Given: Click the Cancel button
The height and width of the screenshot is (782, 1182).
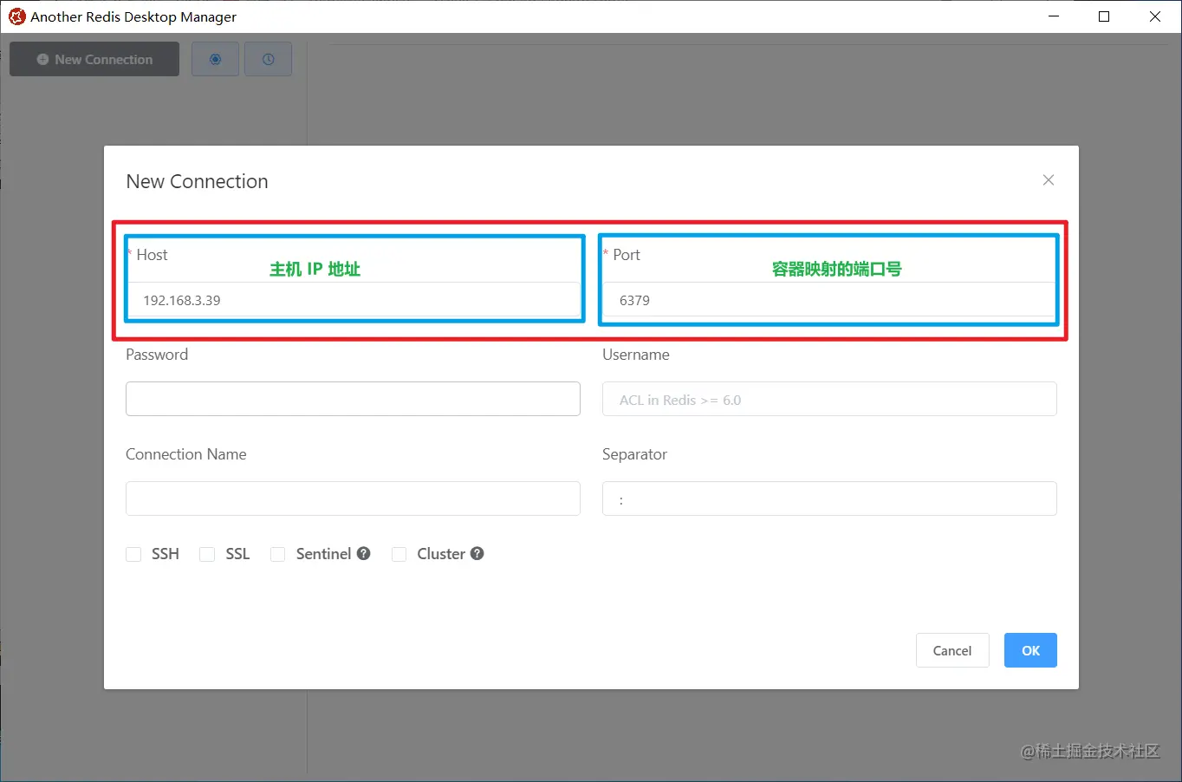Looking at the screenshot, I should [x=952, y=650].
